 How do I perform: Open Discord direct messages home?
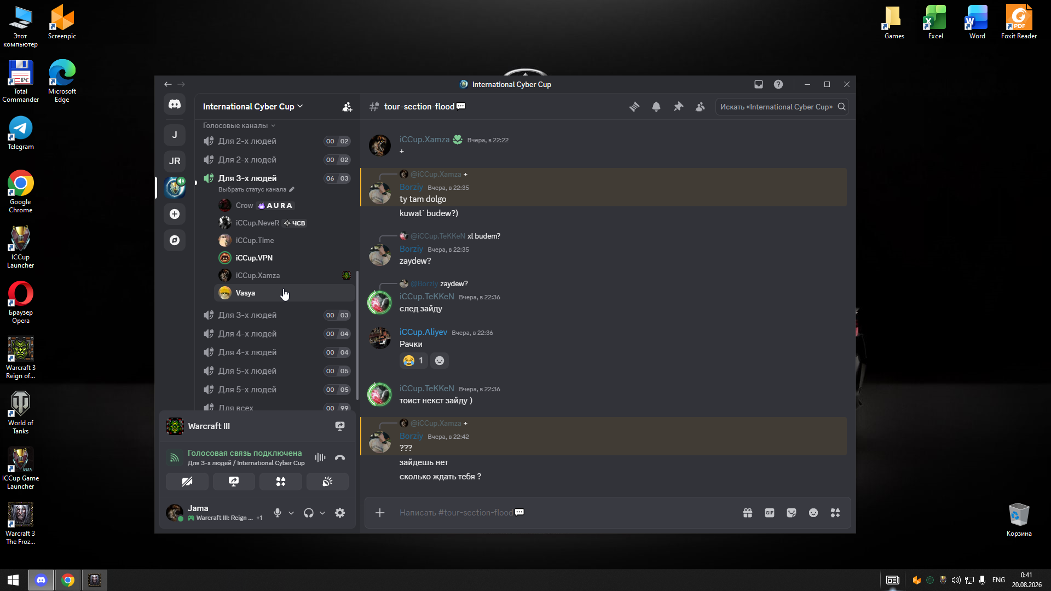coord(175,104)
